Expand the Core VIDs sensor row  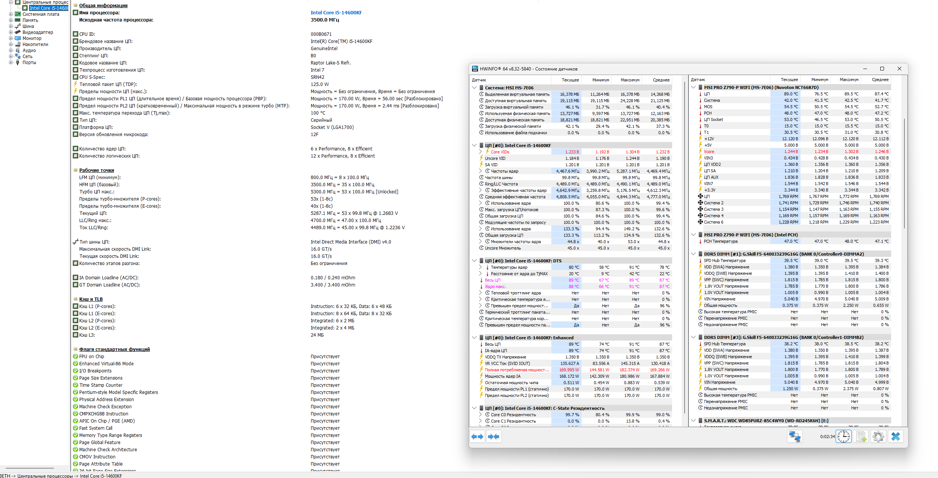click(480, 152)
